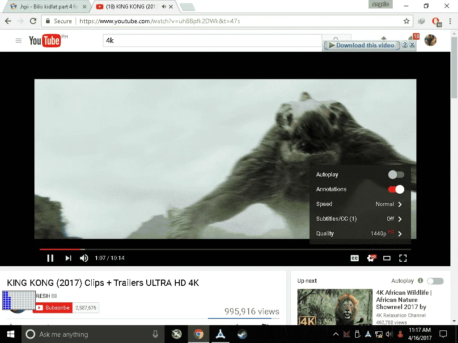The width and height of the screenshot is (458, 343).
Task: Click the YouTube search box
Action: click(x=212, y=41)
